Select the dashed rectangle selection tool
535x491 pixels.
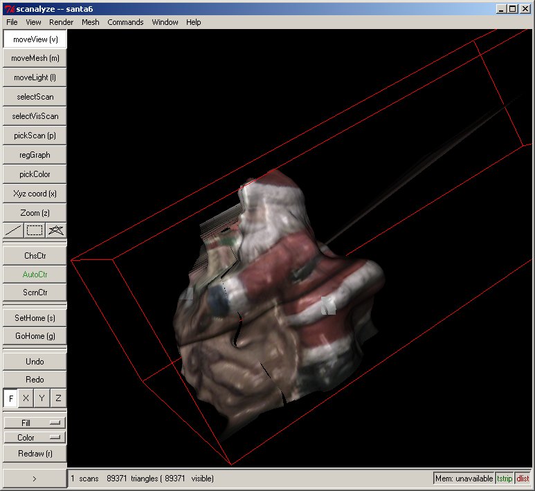(x=35, y=230)
